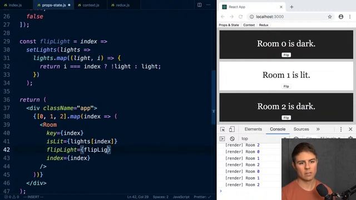Viewport: 356px width, 200px height.
Task: Open the Chrome three-dot menu
Action: pyautogui.click(x=350, y=17)
